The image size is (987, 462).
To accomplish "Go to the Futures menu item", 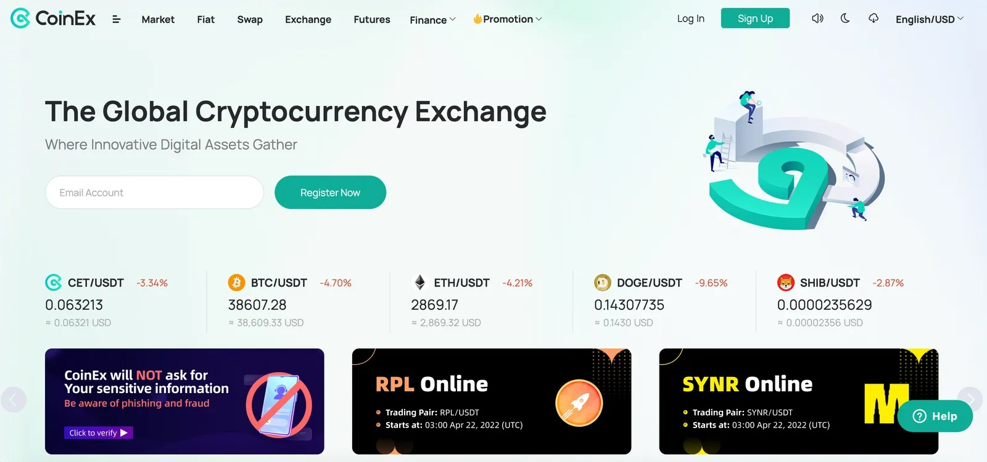I will [372, 19].
